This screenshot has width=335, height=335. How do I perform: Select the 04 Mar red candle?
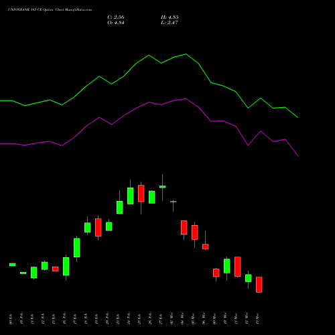pos(184,227)
